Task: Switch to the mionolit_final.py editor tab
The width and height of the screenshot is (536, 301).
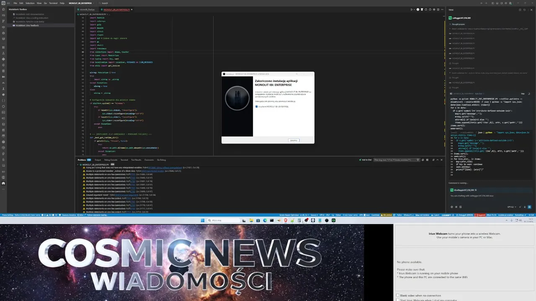Action: coord(87,9)
